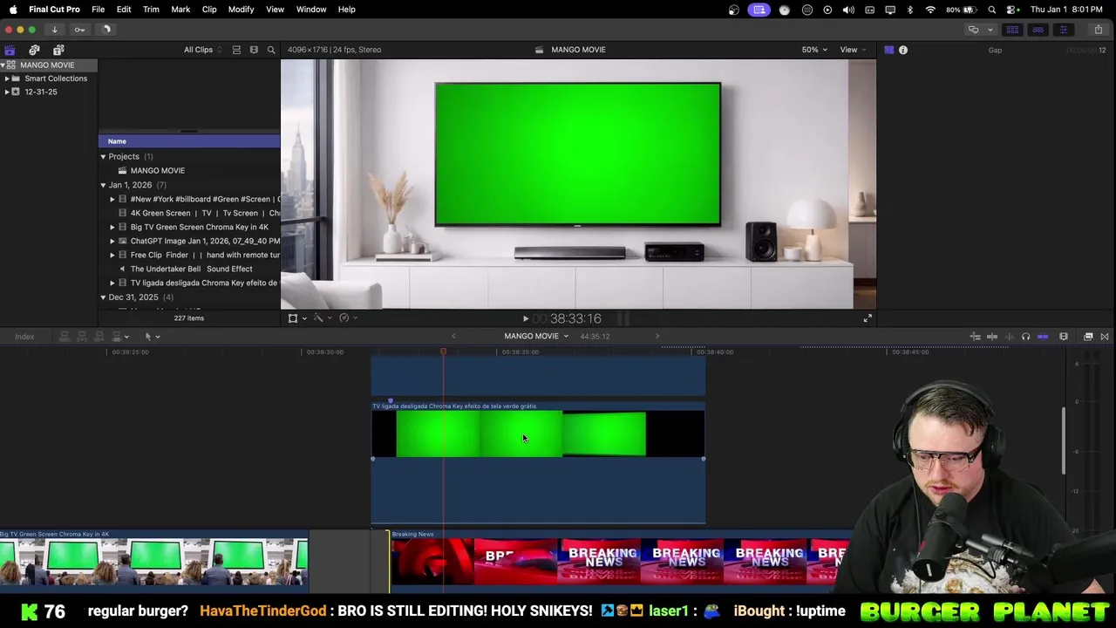Select the MANGO MOVIE project in browser
The image size is (1116, 628).
[x=158, y=171]
